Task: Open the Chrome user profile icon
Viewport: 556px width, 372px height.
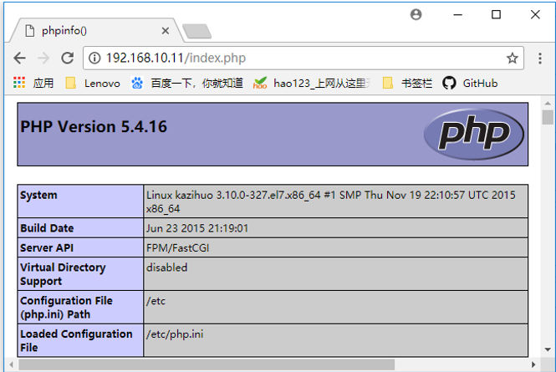Action: click(416, 14)
